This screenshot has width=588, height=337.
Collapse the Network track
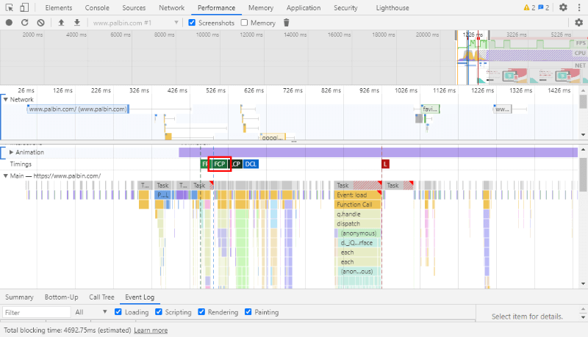point(6,99)
